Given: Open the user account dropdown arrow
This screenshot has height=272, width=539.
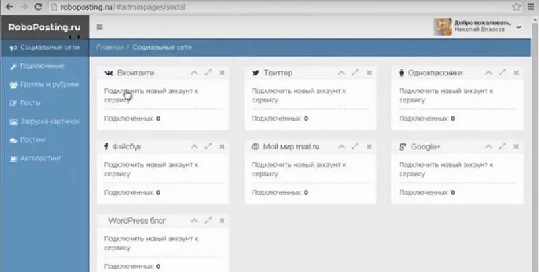Looking at the screenshot, I should (518, 27).
